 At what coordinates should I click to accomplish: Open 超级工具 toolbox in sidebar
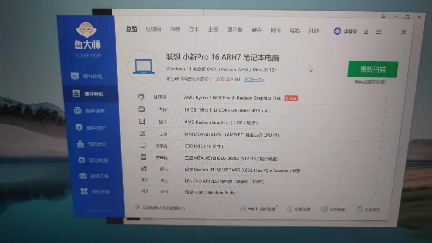pos(94,176)
